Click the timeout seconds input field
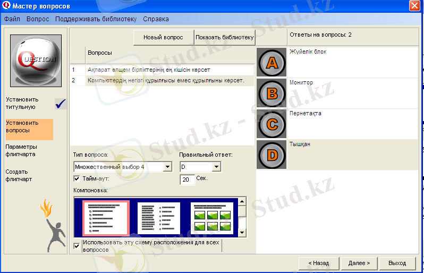Viewport: 424px width, 273px height. [x=187, y=180]
